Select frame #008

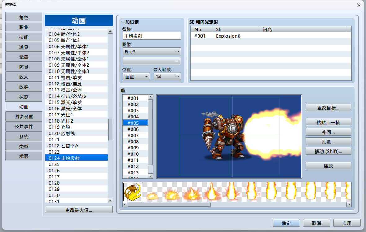pyautogui.click(x=135, y=142)
